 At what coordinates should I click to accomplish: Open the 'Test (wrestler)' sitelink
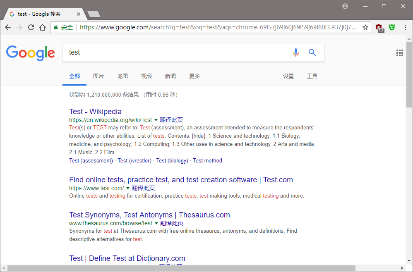tap(134, 161)
